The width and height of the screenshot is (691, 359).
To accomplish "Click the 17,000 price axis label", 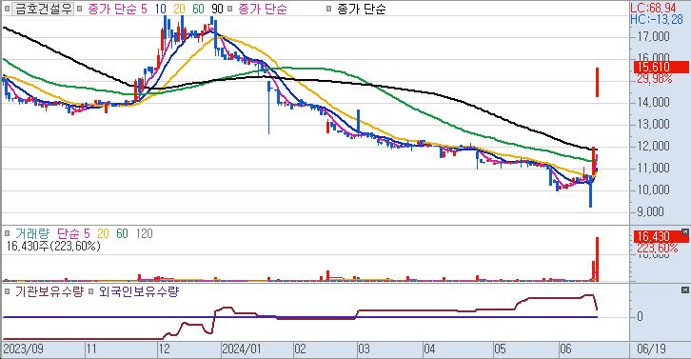I will tap(654, 36).
